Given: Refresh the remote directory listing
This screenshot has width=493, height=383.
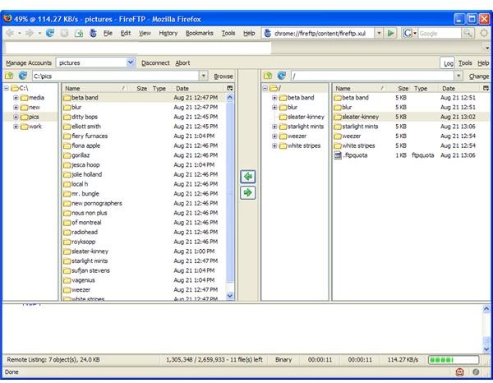Looking at the screenshot, I should coord(282,76).
